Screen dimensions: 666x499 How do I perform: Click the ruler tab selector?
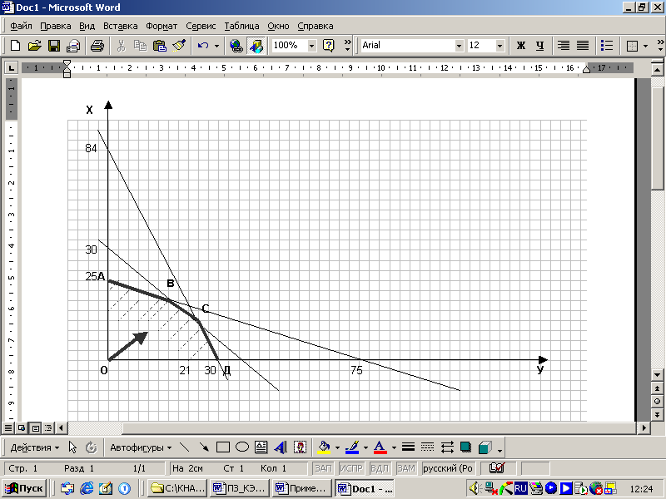[x=11, y=67]
